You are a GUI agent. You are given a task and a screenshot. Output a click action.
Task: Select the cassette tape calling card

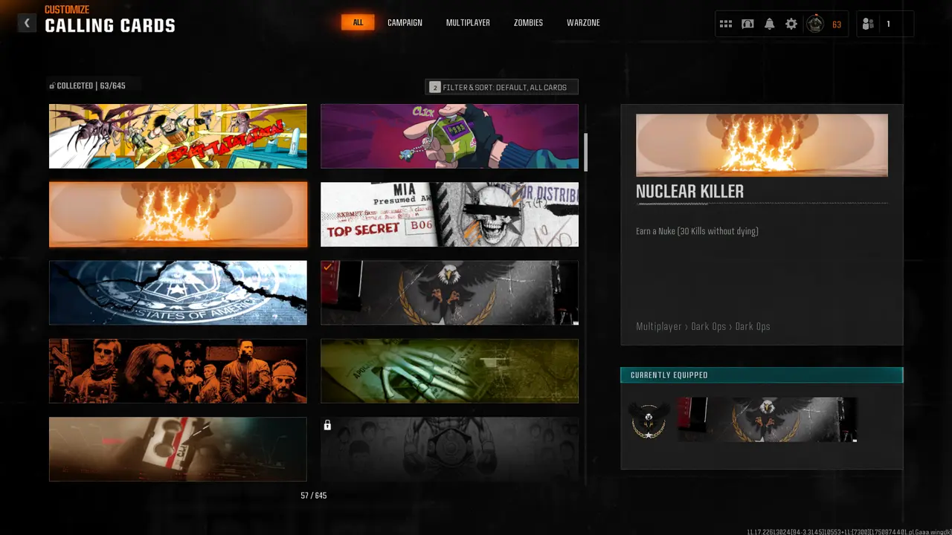pos(178,449)
